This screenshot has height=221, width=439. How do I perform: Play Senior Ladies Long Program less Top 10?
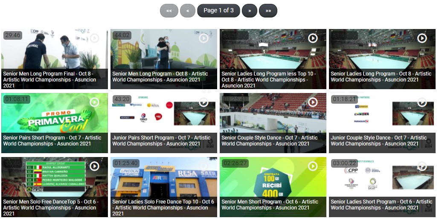point(313,38)
